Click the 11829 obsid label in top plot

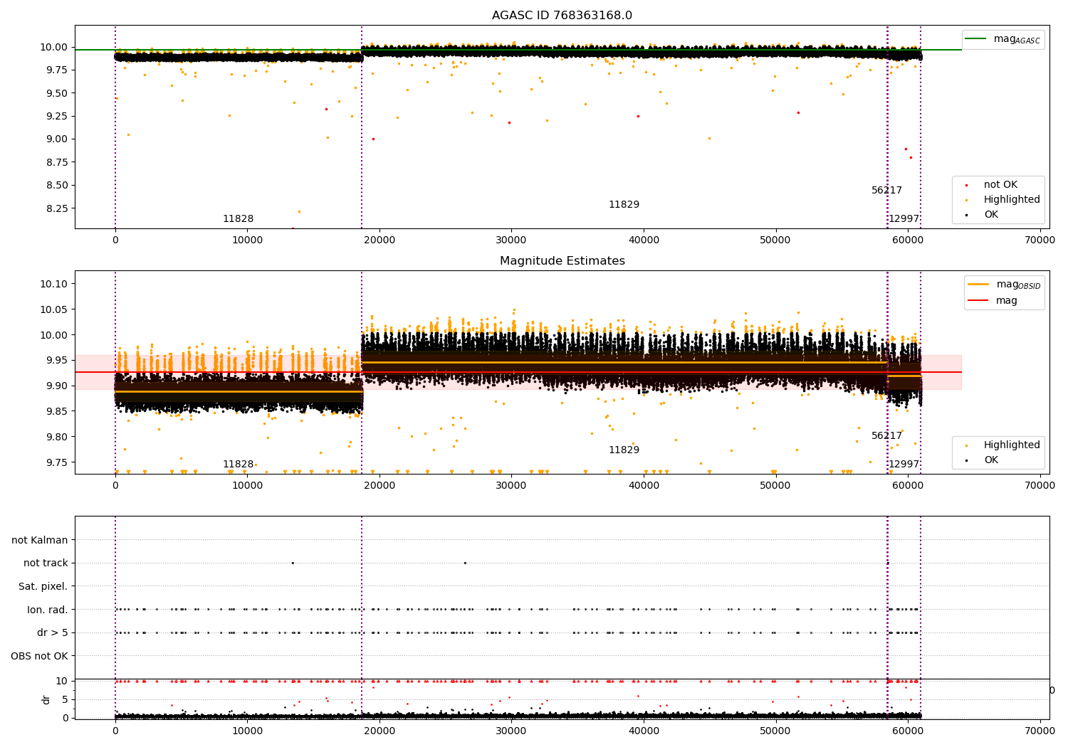click(x=624, y=205)
